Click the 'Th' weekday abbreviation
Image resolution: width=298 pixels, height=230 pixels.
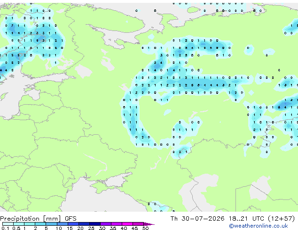point(174,219)
